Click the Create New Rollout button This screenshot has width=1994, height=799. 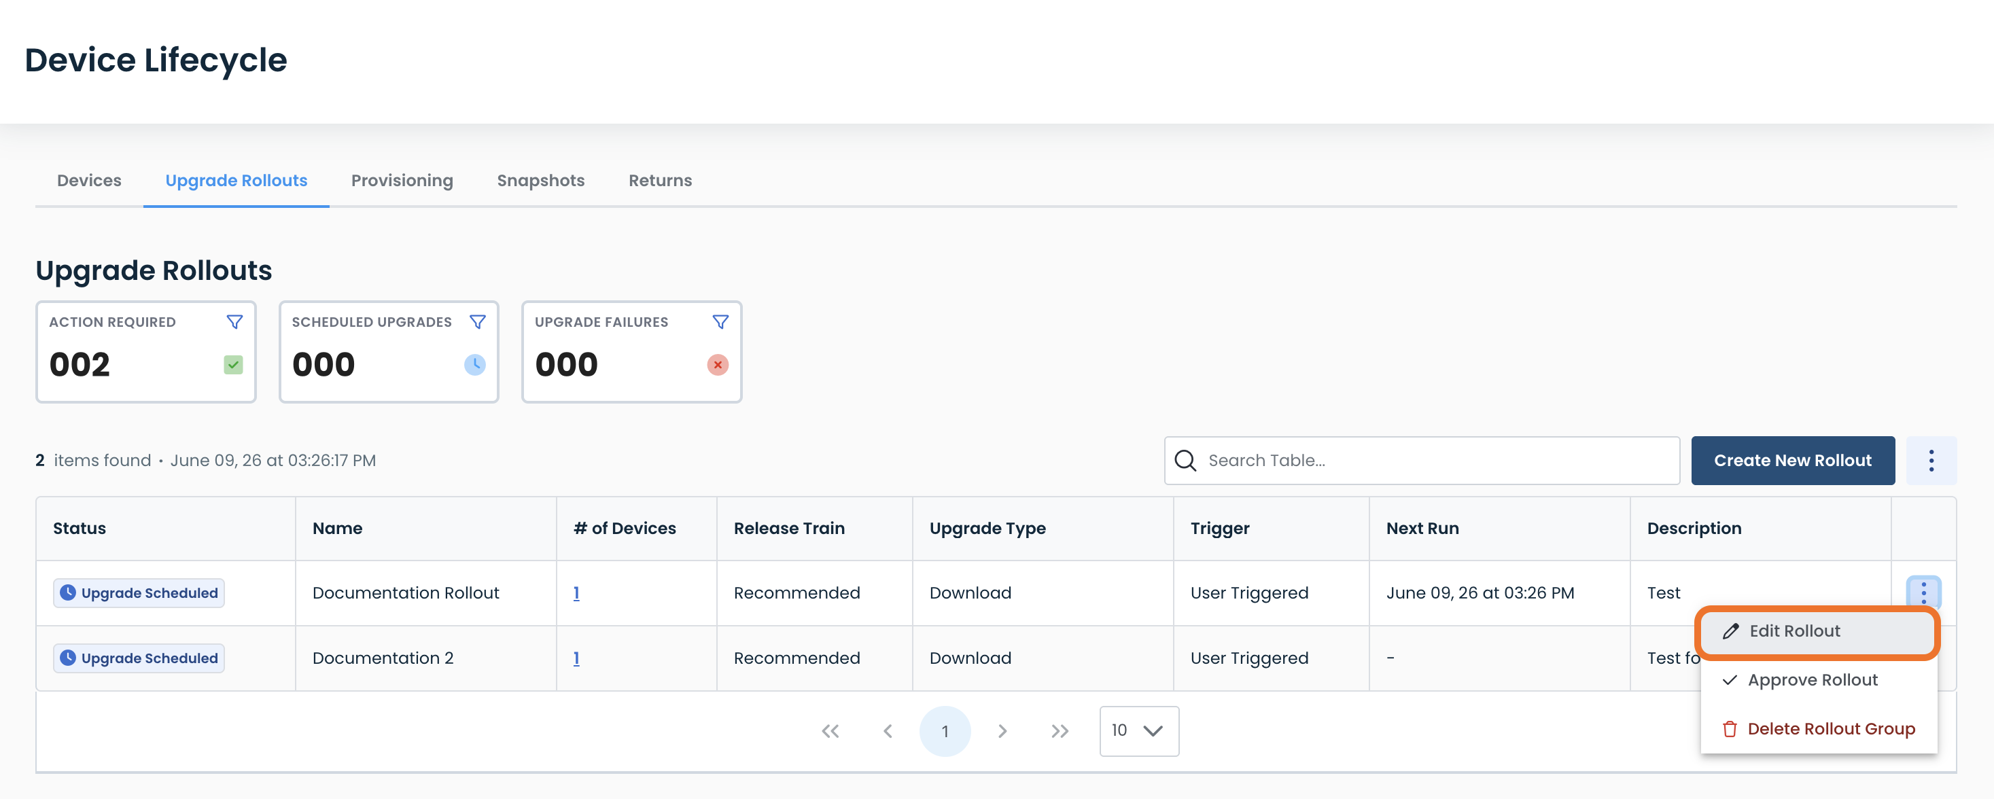[1793, 460]
